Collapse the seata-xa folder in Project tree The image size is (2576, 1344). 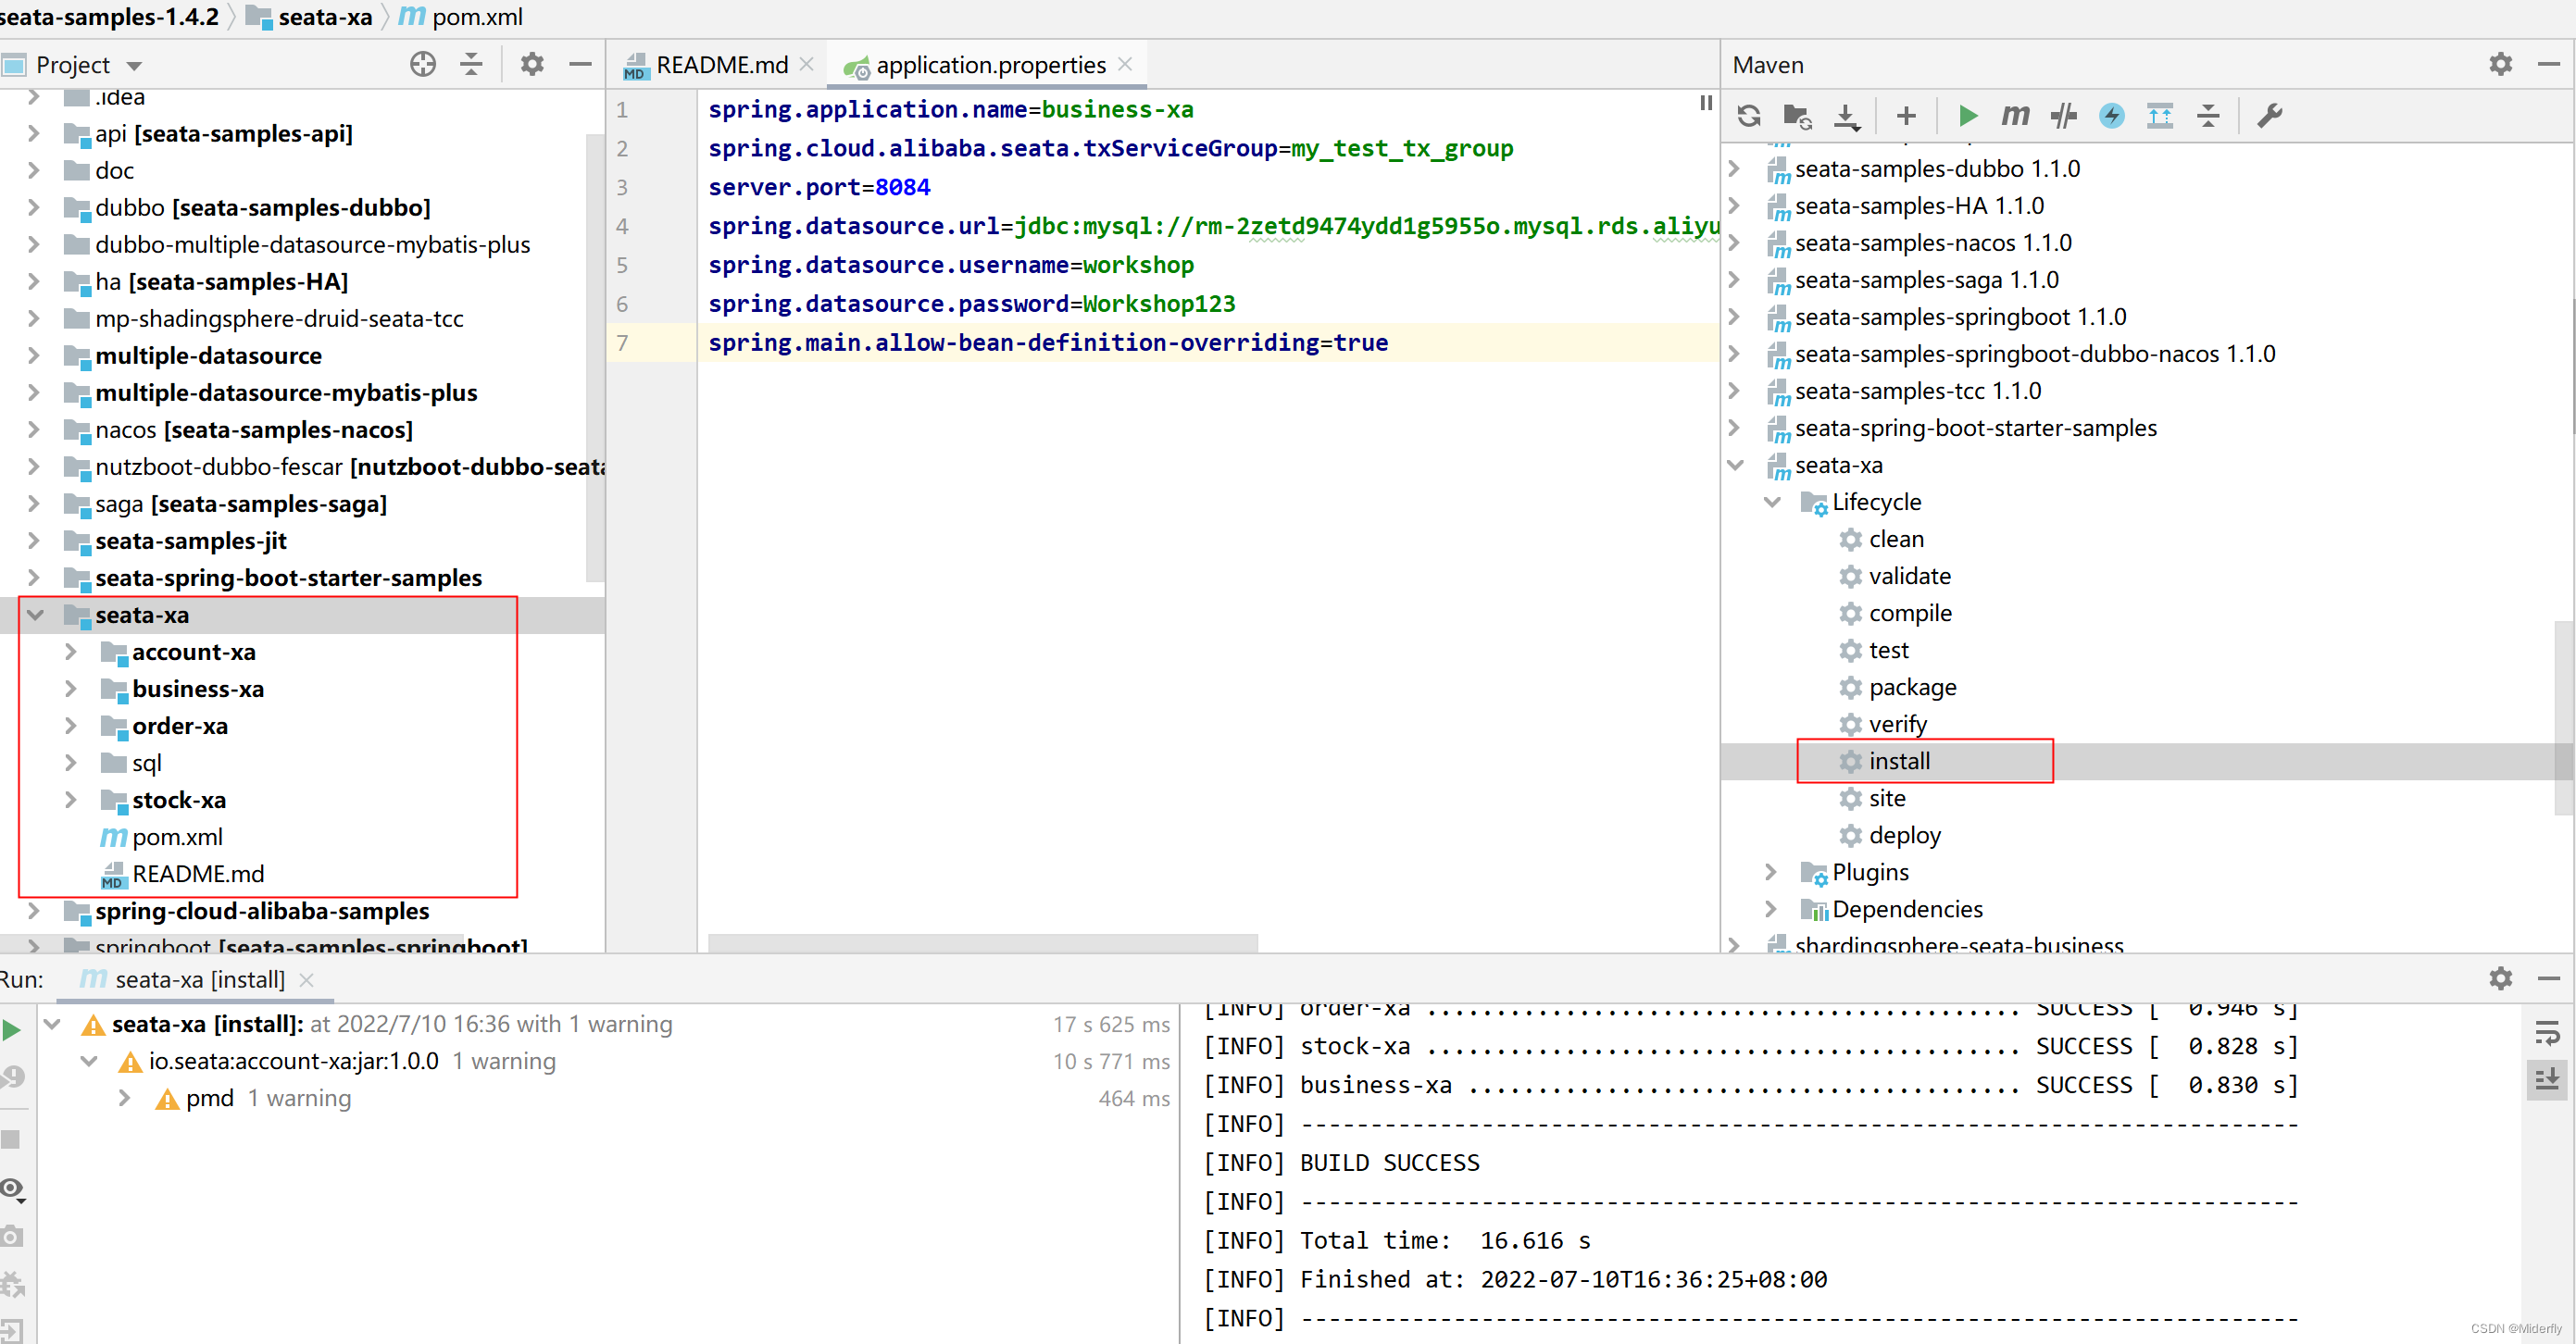tap(35, 615)
